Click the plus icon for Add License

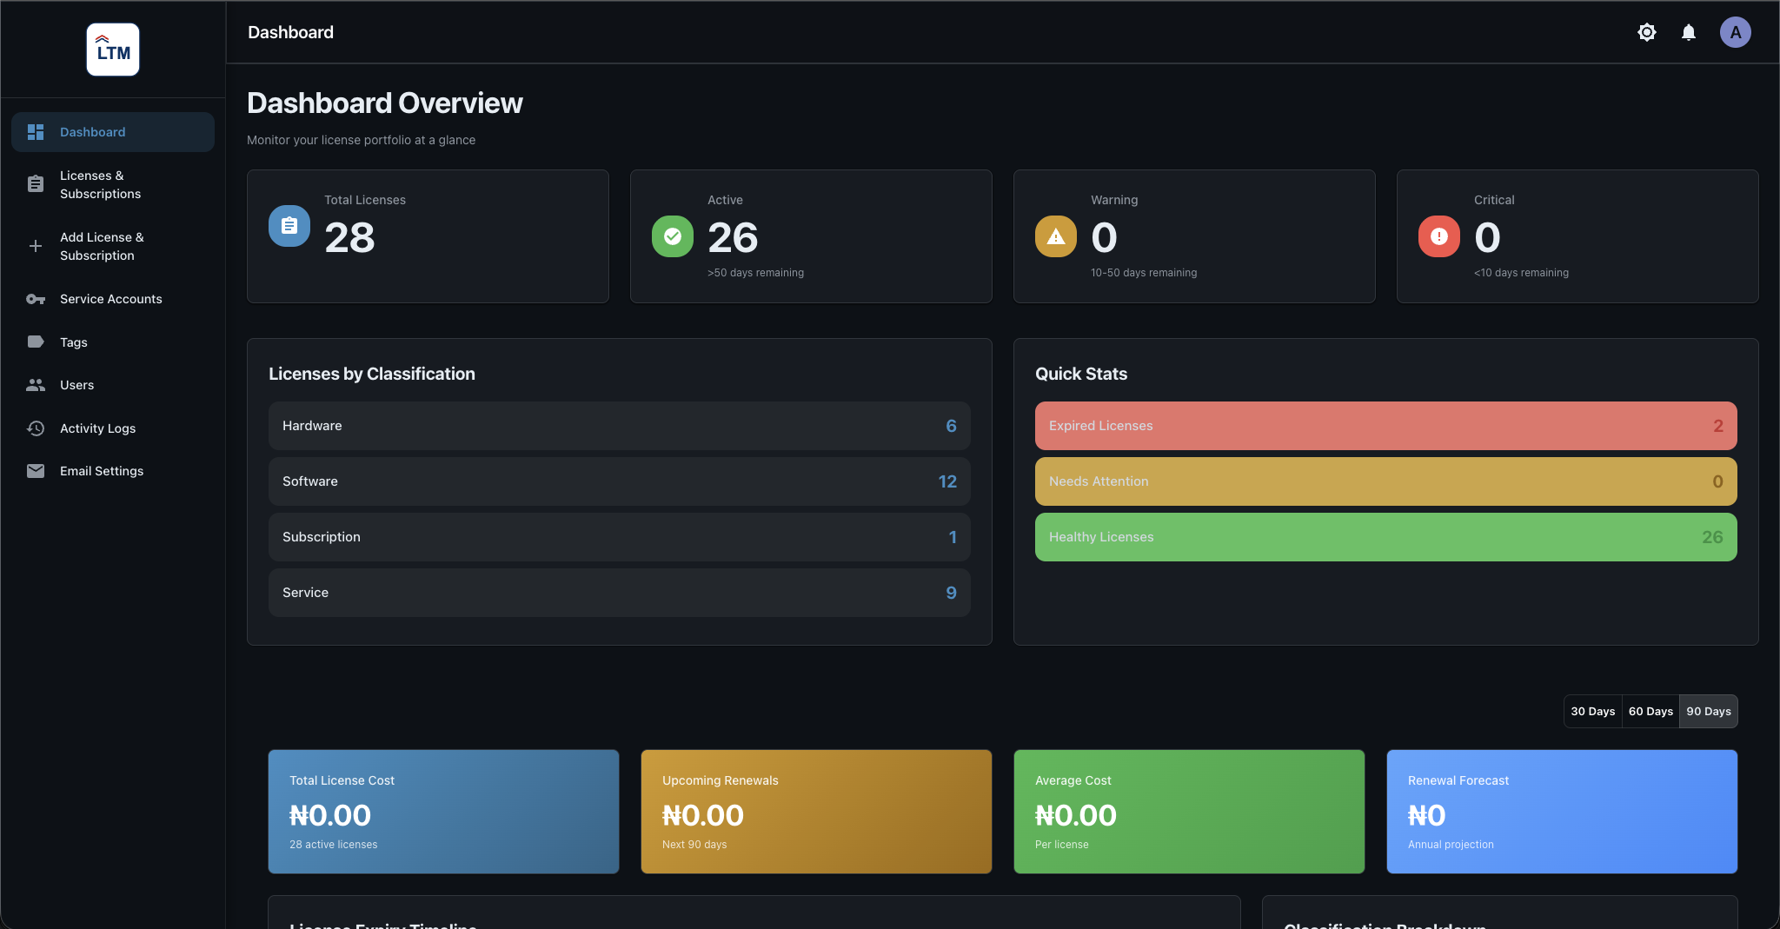36,246
